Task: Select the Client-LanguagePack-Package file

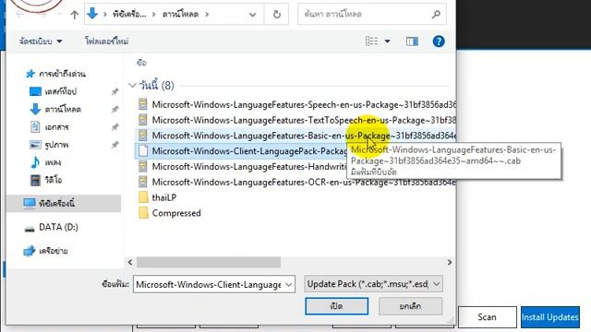Action: point(241,151)
